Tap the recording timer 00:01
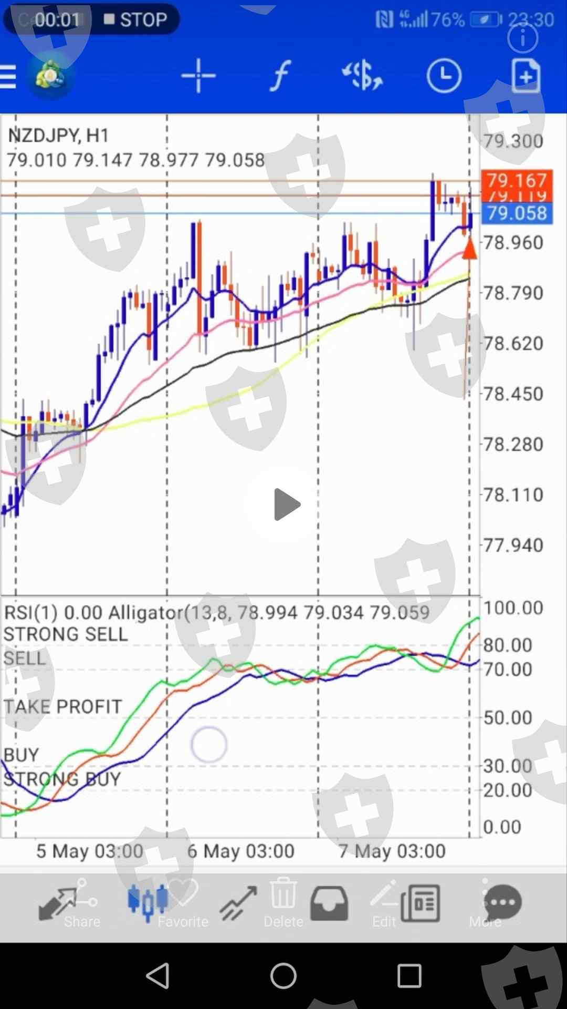This screenshot has width=567, height=1009. coord(57,20)
